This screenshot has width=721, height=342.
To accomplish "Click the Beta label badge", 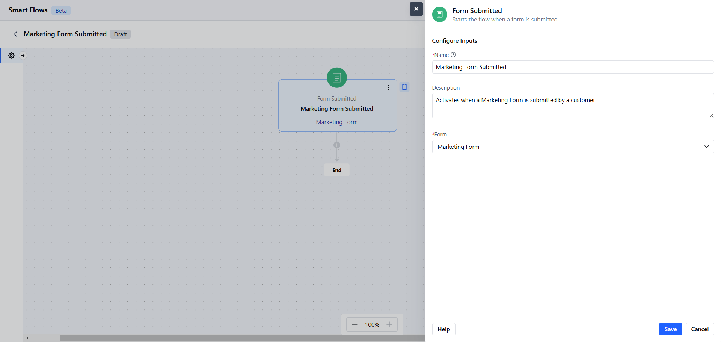I will pos(61,10).
